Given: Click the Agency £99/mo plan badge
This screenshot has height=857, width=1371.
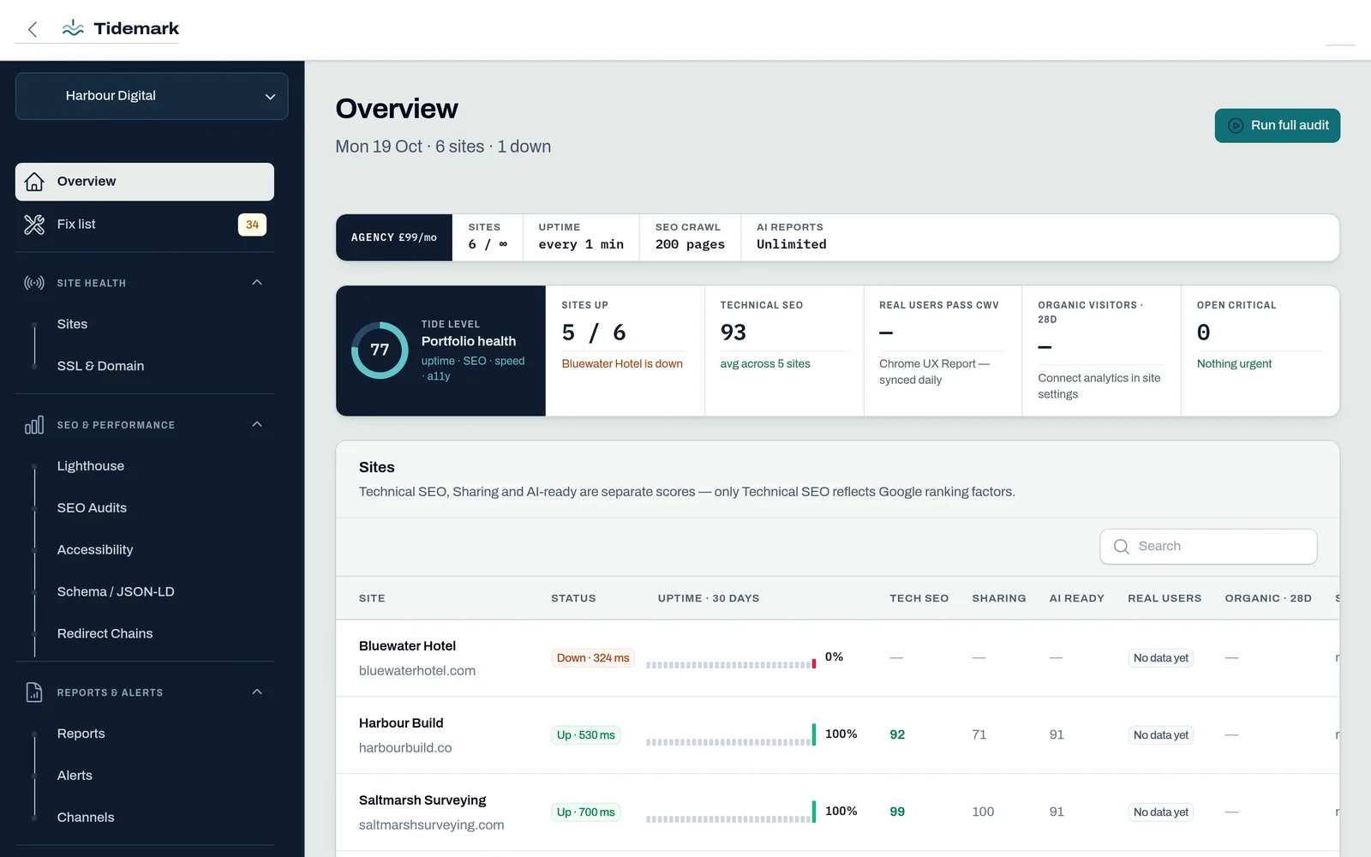Looking at the screenshot, I should click(394, 237).
